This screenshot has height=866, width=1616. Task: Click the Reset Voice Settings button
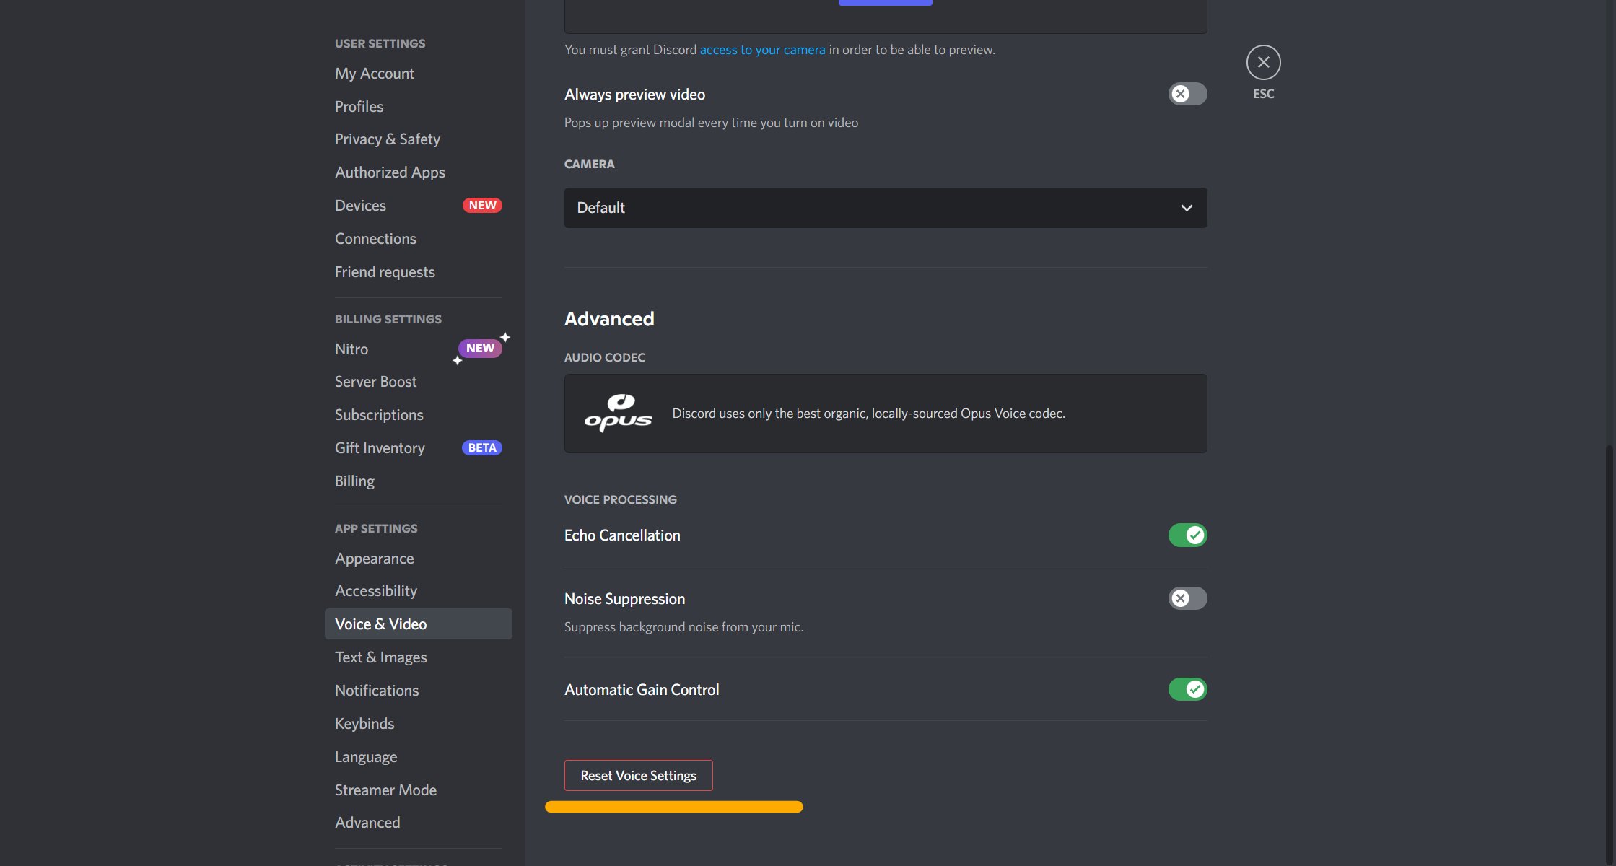coord(638,775)
